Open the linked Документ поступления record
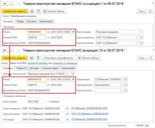The image size is (155, 128). [73, 74]
